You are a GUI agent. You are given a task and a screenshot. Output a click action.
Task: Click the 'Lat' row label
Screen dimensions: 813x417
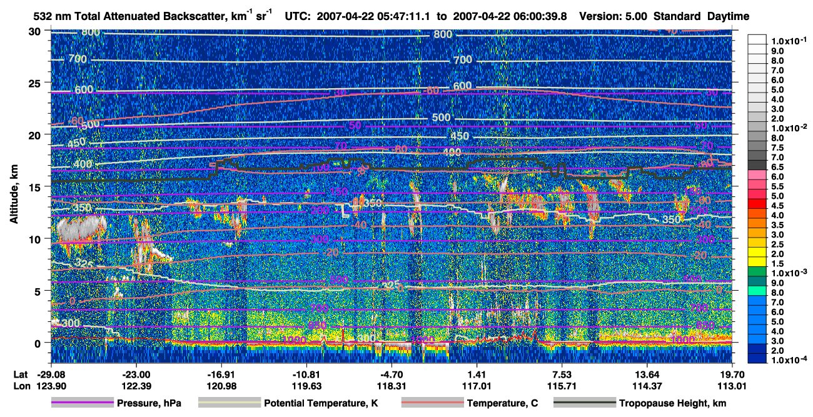point(21,375)
